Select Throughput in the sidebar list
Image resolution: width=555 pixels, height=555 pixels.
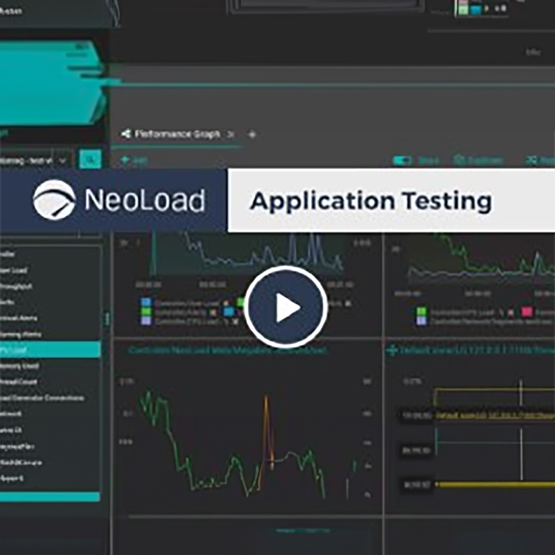16,286
